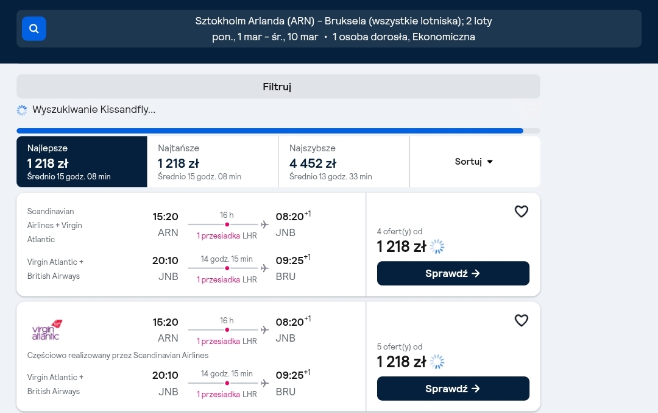Switch to the Najszybsze tab

(344, 162)
